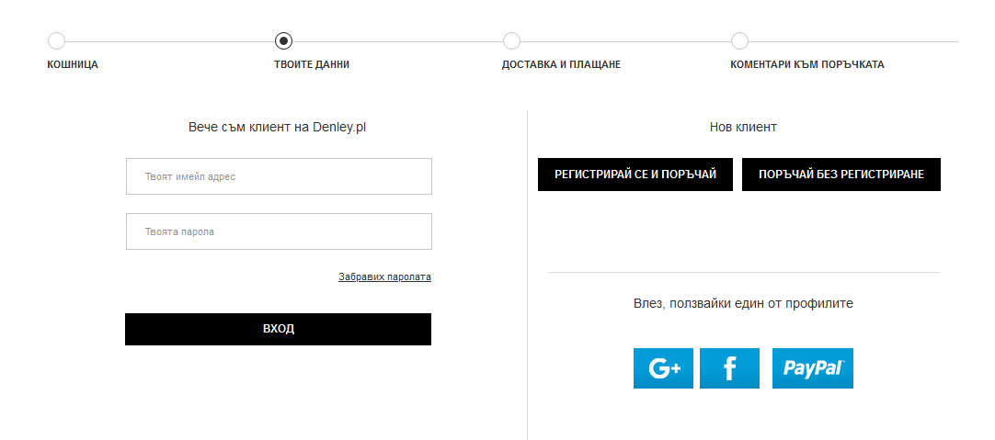Go to the КОШНИЦА step label
Image resolution: width=995 pixels, height=440 pixels.
click(x=73, y=65)
